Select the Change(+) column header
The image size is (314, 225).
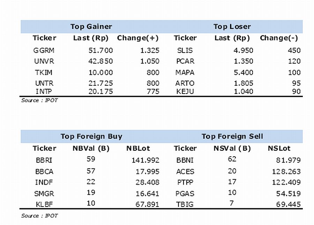(x=138, y=38)
